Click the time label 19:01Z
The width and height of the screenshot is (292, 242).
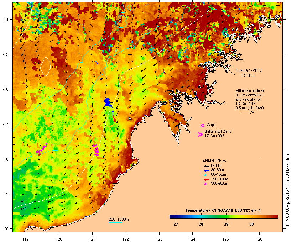pyautogui.click(x=249, y=75)
